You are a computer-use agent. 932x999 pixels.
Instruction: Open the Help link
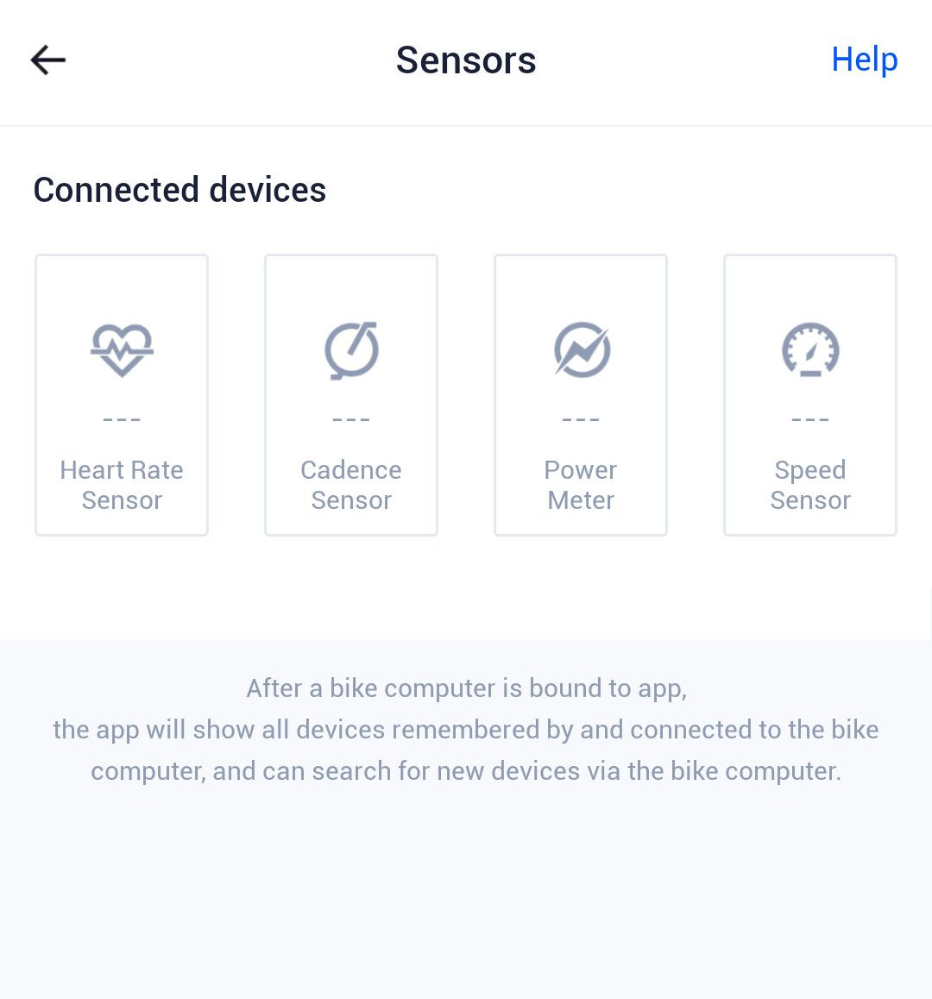[864, 60]
